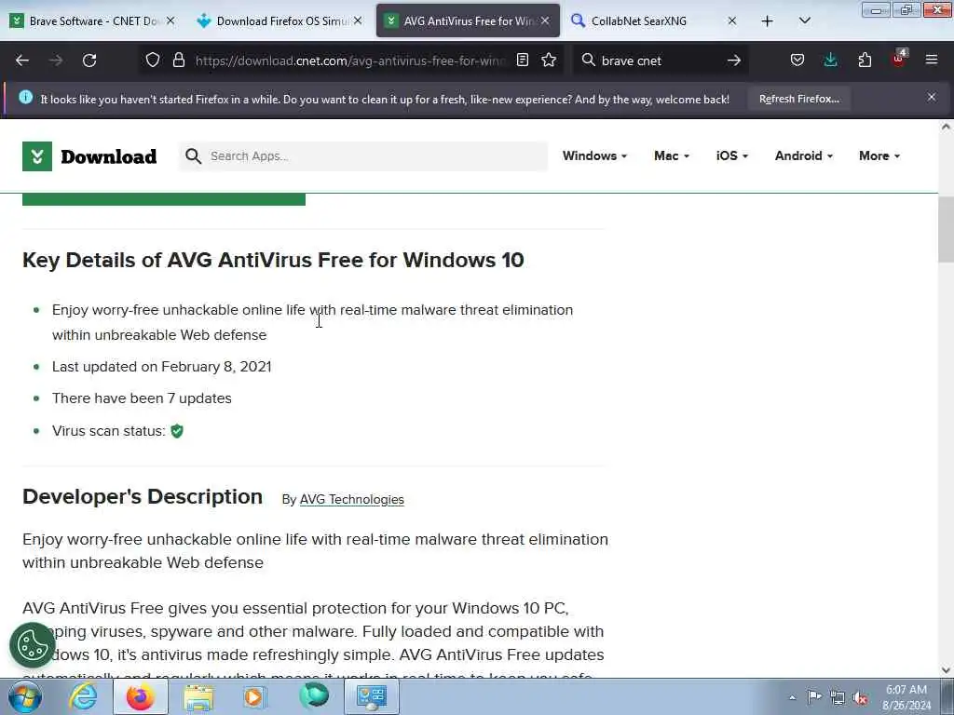This screenshot has width=954, height=715.
Task: Open Windows Explorer folder on taskbar
Action: click(x=198, y=696)
